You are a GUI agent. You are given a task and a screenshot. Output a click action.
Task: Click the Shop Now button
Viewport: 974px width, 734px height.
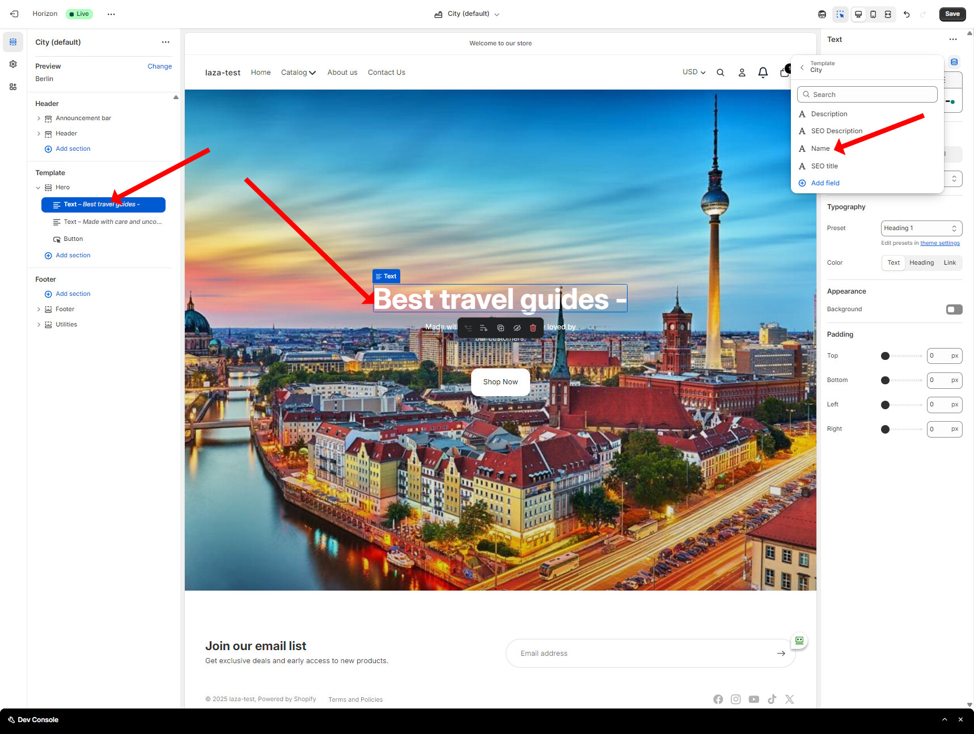pyautogui.click(x=501, y=382)
